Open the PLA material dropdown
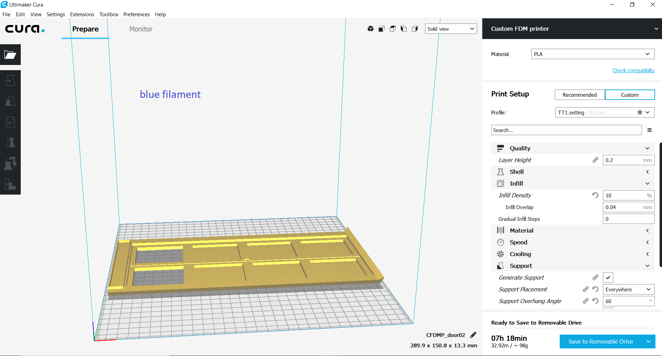662x356 pixels. 593,54
